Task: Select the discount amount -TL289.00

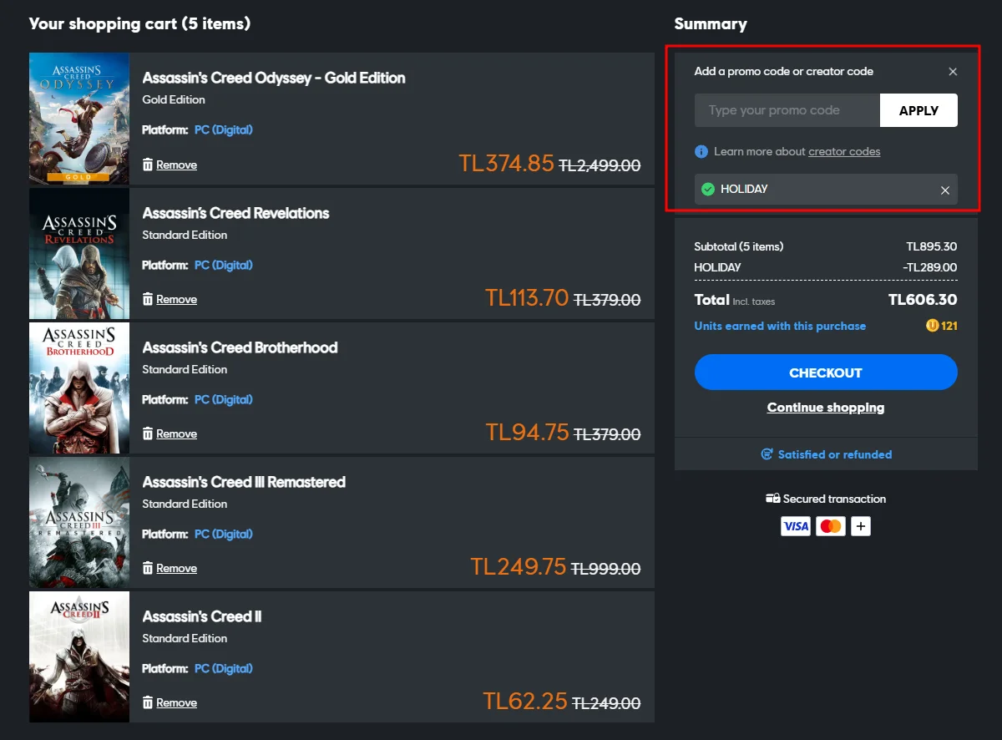Action: pos(930,268)
